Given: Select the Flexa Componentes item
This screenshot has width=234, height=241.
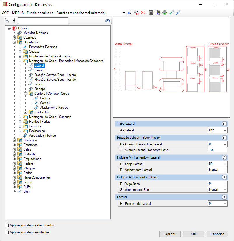Looking at the screenshot, I should pyautogui.click(x=37, y=177).
